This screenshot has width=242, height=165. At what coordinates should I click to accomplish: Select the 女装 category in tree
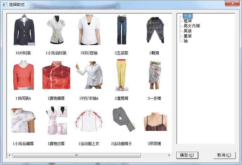pos(188,16)
